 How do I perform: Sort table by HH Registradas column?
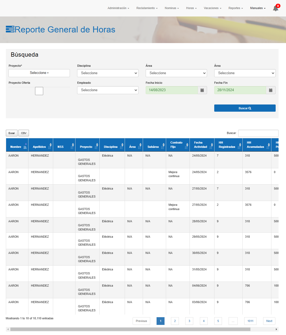228,145
